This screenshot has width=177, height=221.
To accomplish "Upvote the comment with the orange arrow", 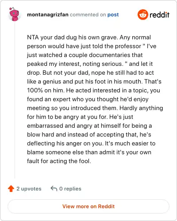I will 11,189.
